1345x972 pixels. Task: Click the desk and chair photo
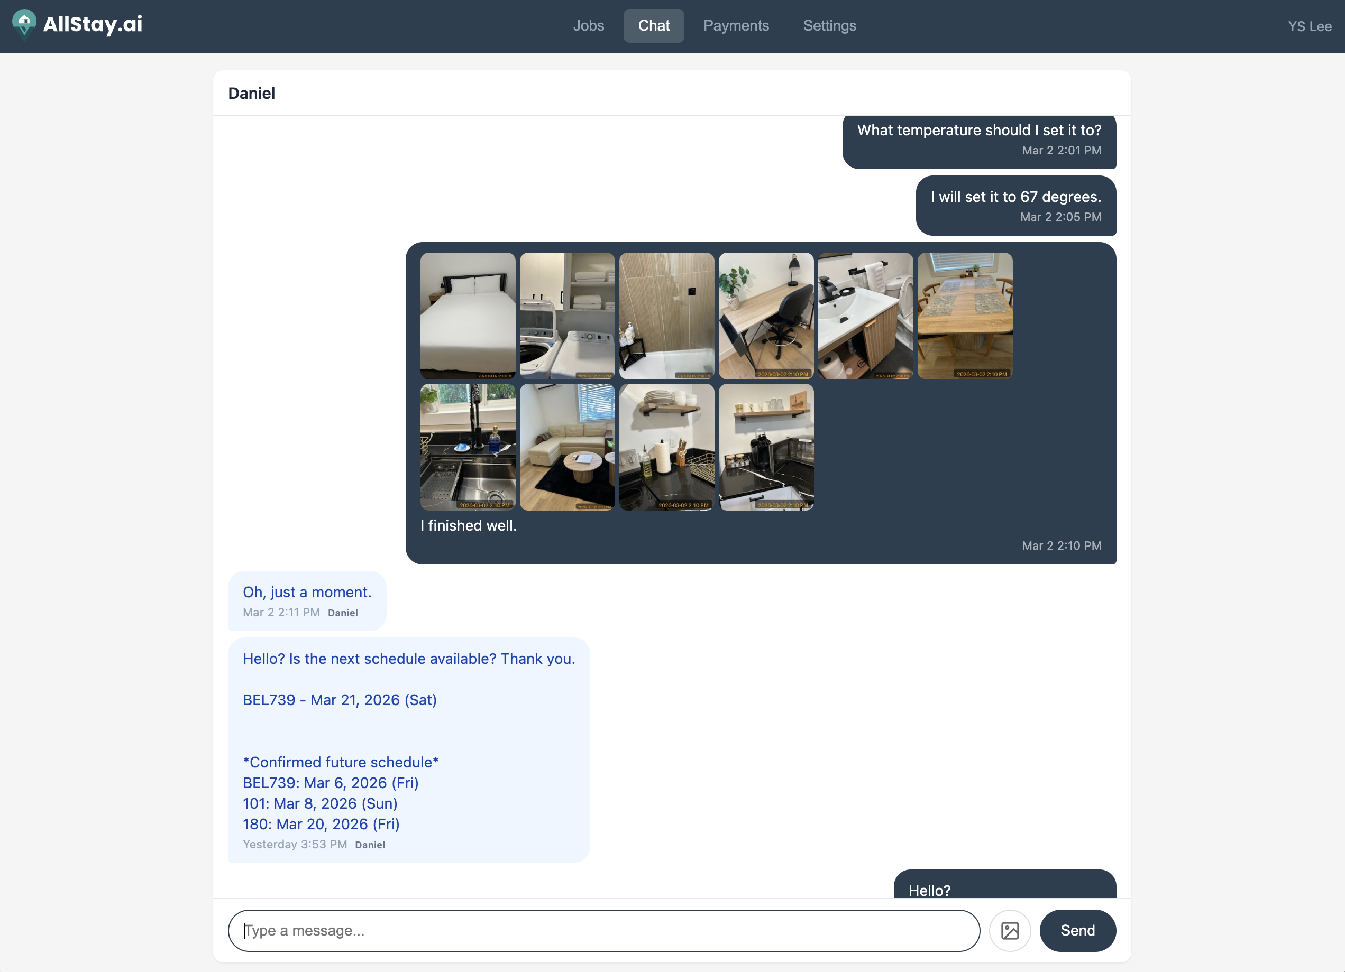click(x=766, y=317)
